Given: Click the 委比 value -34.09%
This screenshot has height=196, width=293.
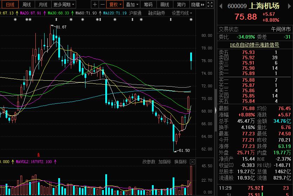Looking at the screenshot, I should click(x=246, y=37).
